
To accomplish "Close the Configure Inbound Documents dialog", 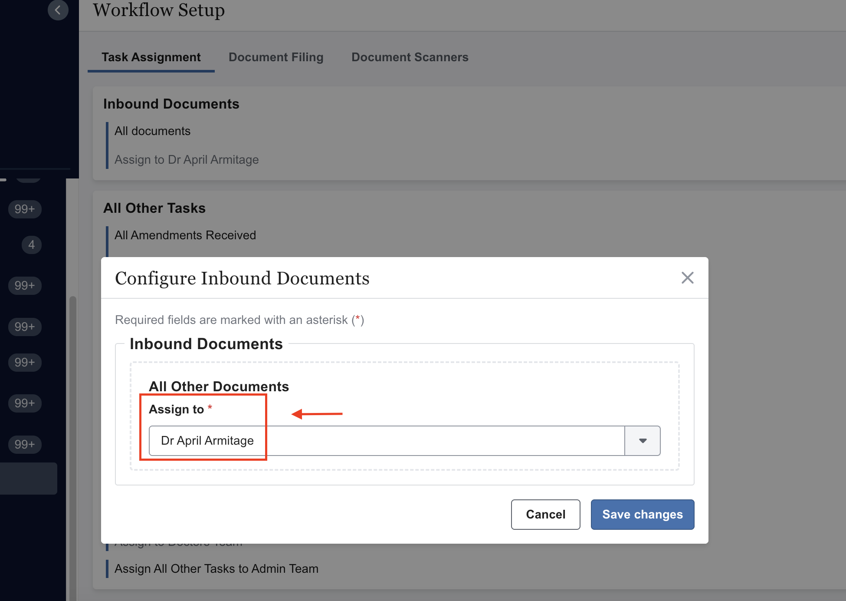I will (687, 278).
